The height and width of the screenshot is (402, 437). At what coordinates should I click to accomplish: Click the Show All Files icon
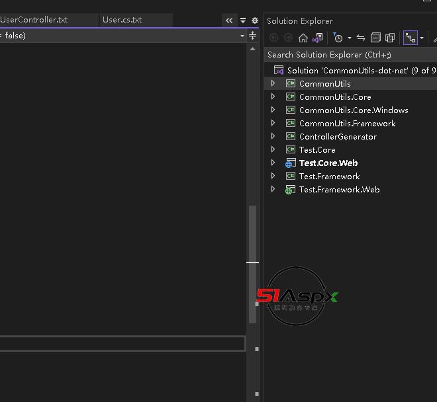pos(390,38)
